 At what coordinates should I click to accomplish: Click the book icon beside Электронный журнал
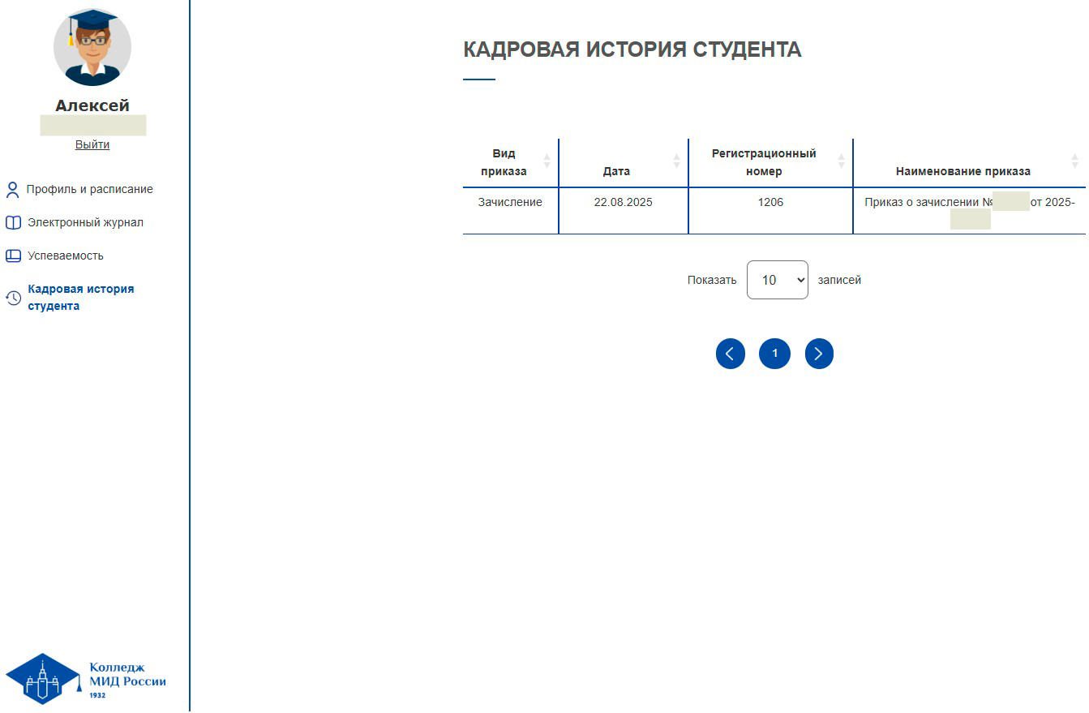pos(13,222)
